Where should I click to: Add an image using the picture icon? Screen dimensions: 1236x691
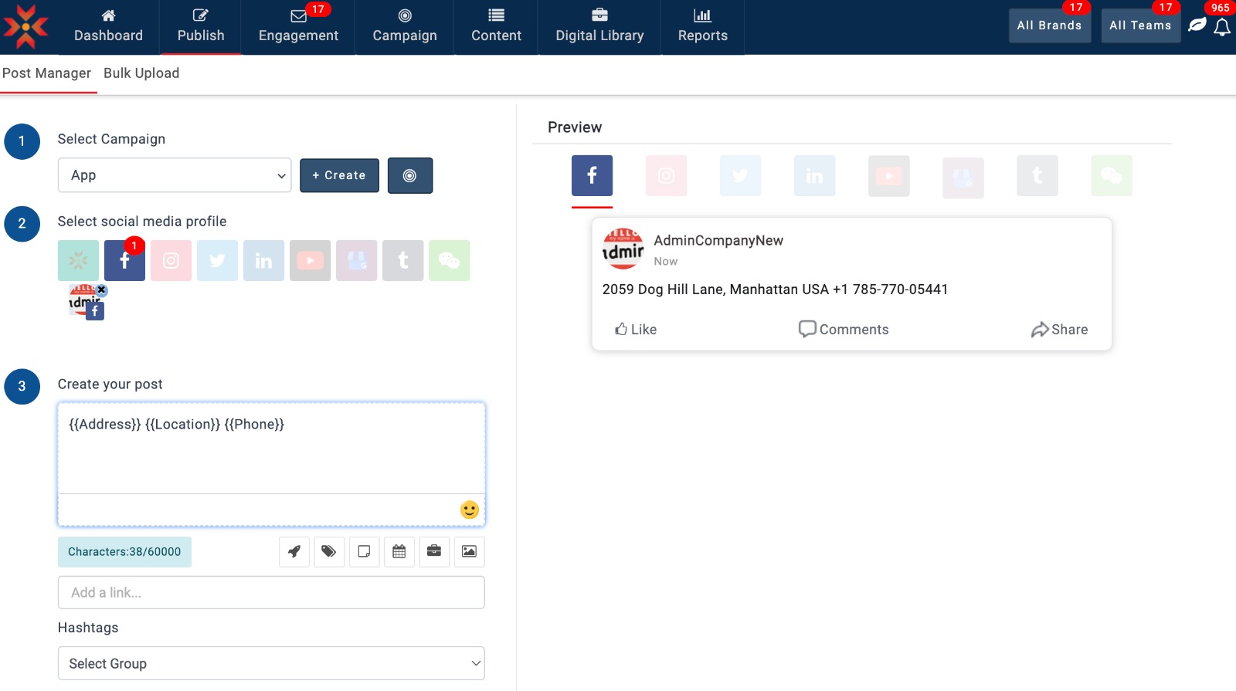(469, 551)
